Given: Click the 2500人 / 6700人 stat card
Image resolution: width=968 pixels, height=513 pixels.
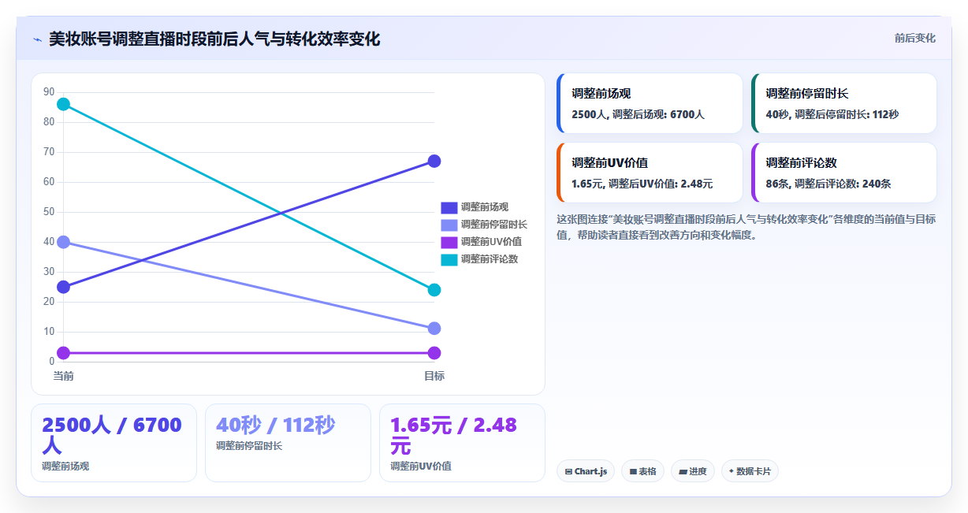Looking at the screenshot, I should 114,443.
